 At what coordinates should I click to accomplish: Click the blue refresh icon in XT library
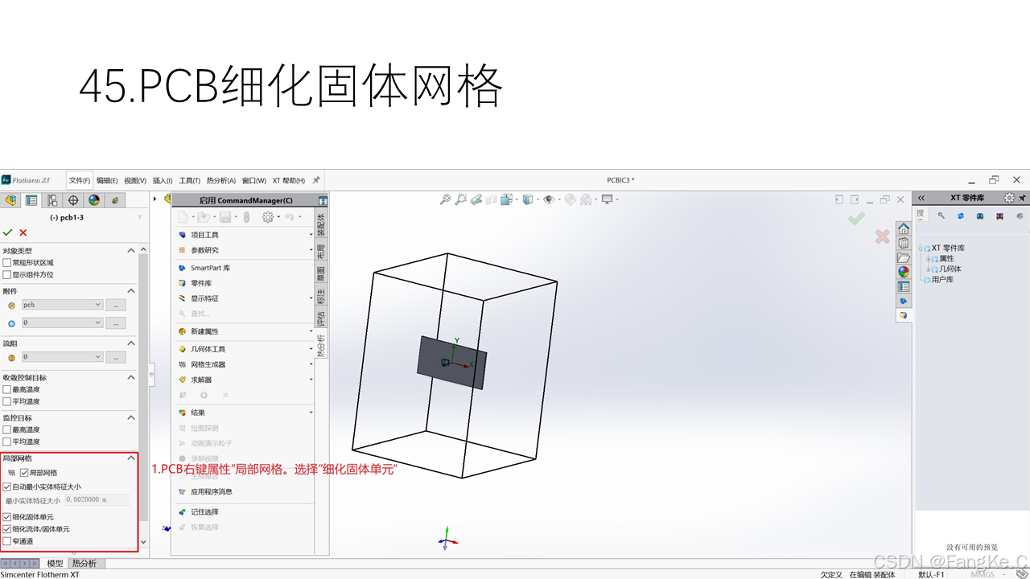(x=961, y=216)
